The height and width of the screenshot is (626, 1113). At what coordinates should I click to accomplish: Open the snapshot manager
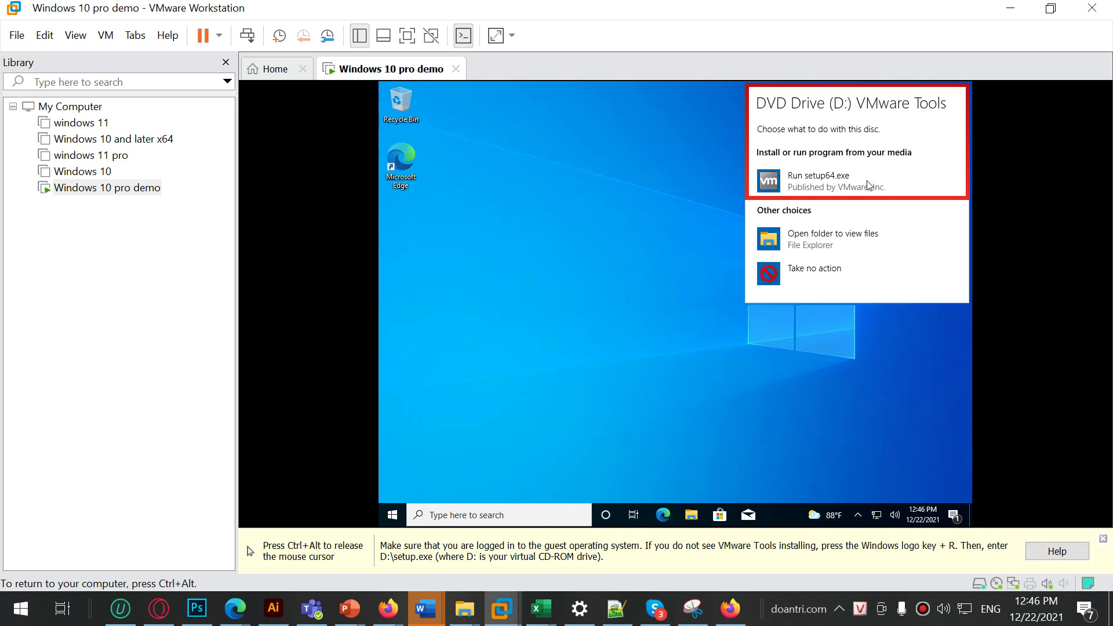pos(327,35)
